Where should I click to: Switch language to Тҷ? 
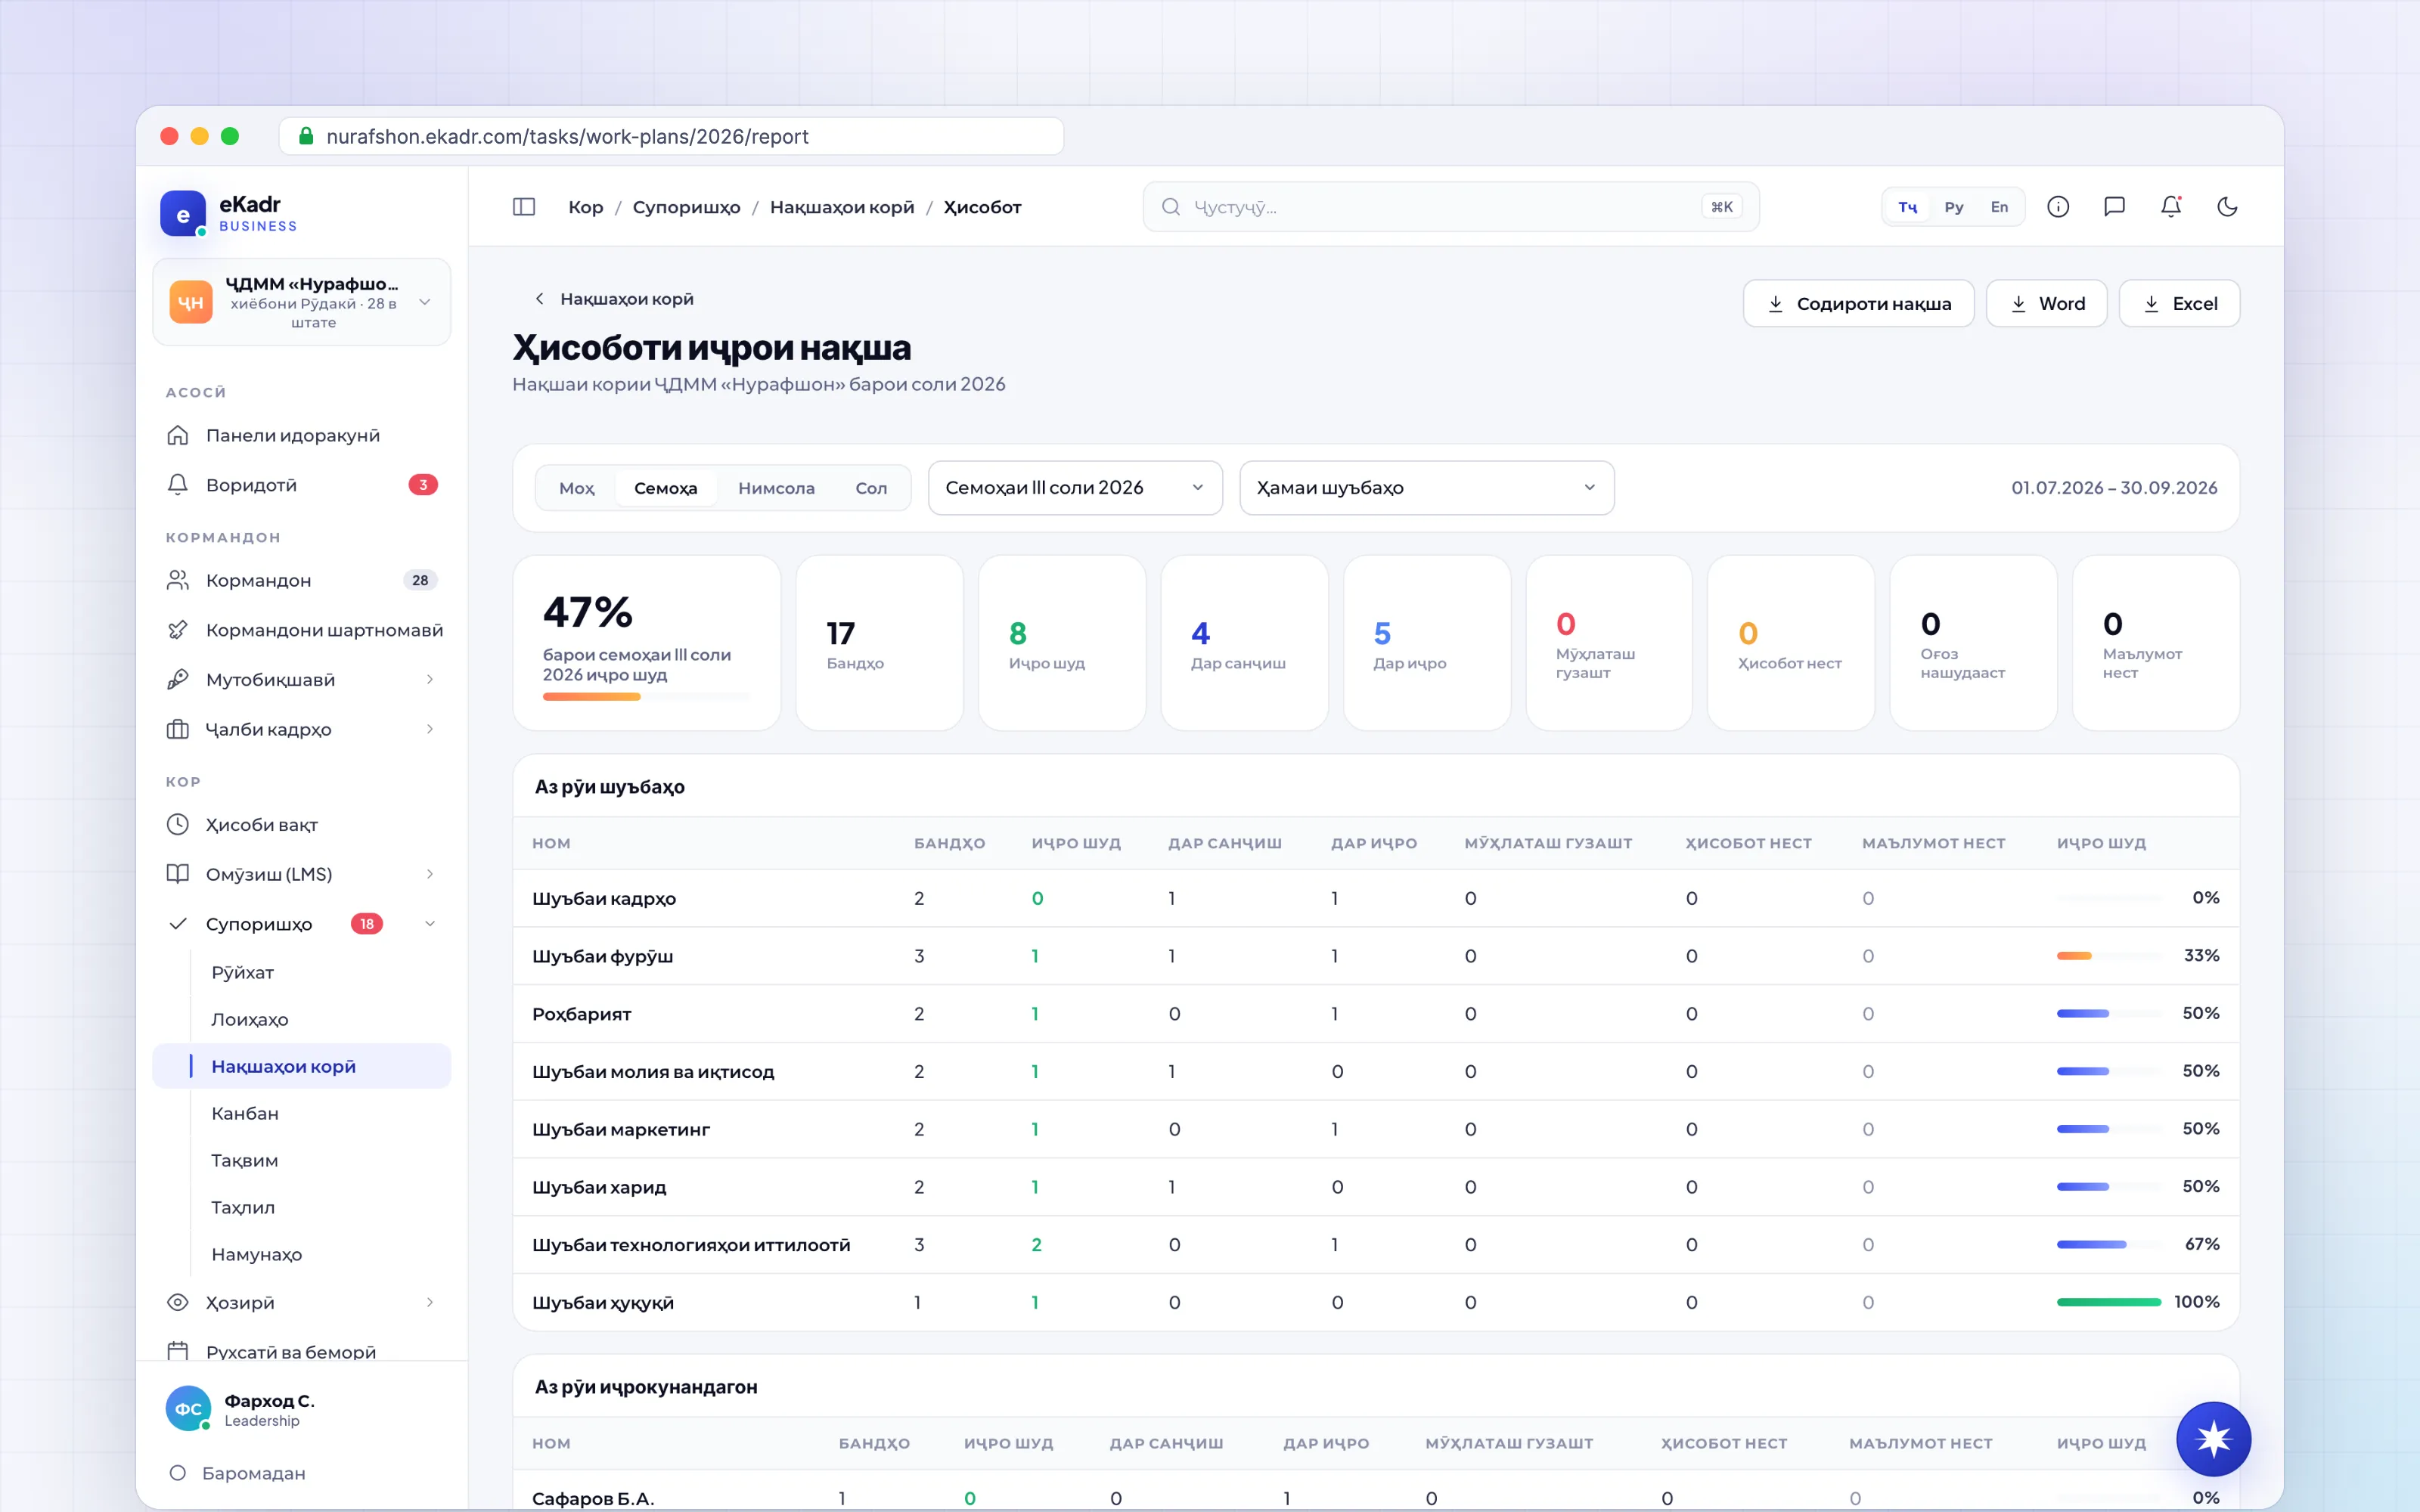[1907, 207]
